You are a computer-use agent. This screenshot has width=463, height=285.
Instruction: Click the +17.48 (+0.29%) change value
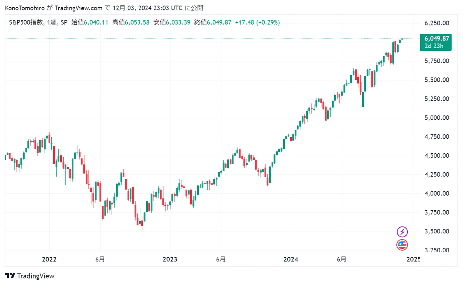coord(257,23)
